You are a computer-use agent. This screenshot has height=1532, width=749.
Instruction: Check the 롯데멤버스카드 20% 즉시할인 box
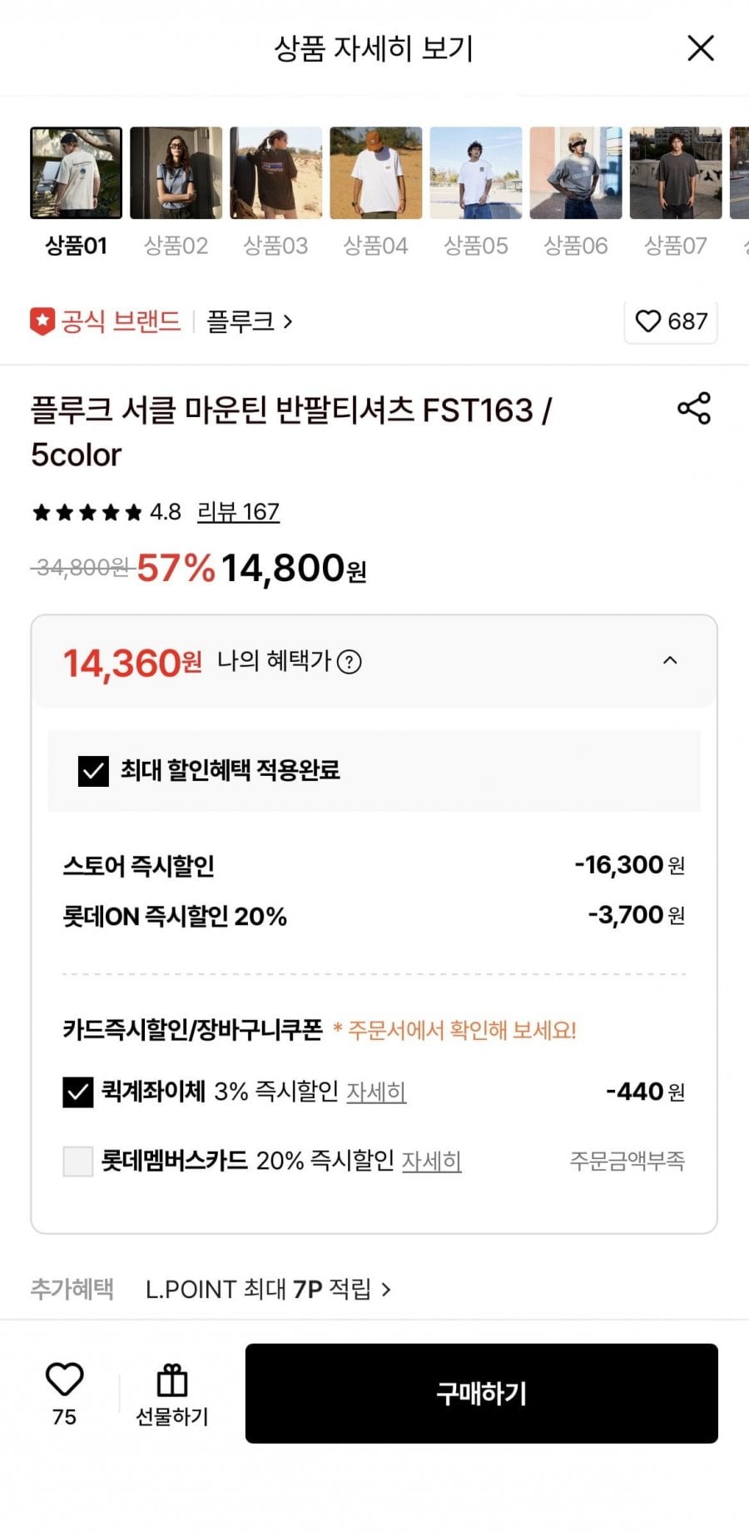click(78, 1161)
